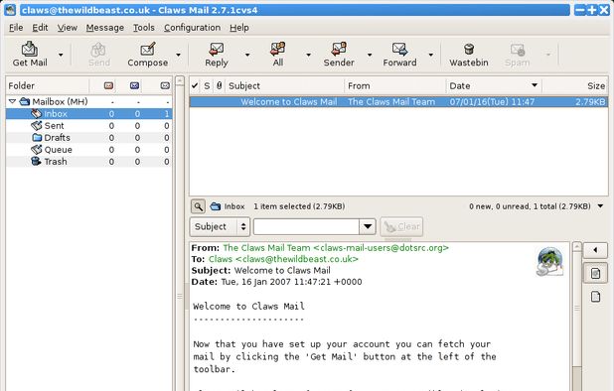
Task: Toggle quick search magnifier button
Action: click(x=198, y=206)
